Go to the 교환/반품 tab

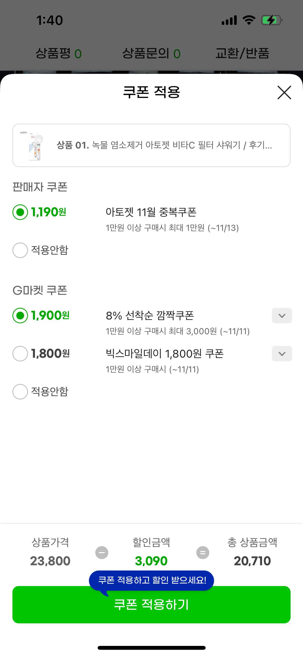coord(242,54)
